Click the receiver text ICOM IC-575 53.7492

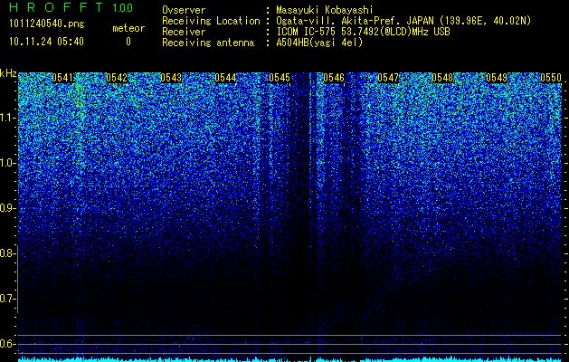(x=363, y=32)
